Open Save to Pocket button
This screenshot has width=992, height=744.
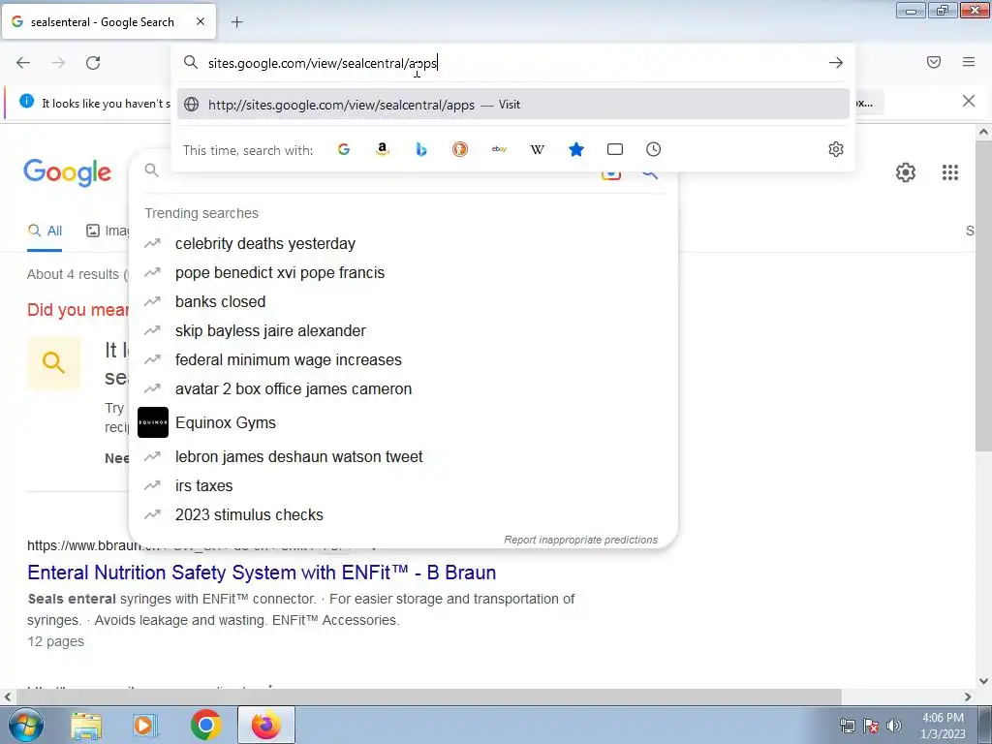934,62
